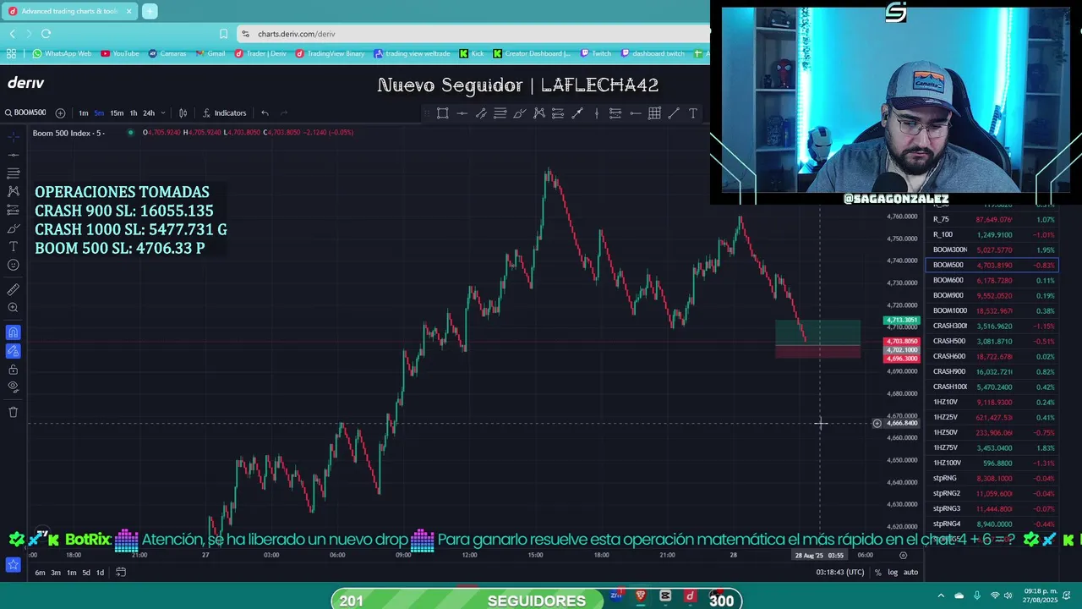Click the price-scale settings gear icon
The image size is (1082, 609).
(903, 556)
